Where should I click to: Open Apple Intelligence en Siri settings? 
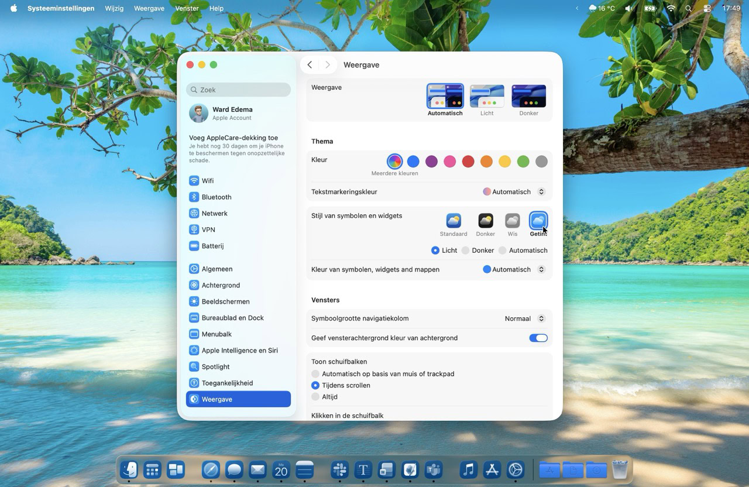[x=239, y=351]
